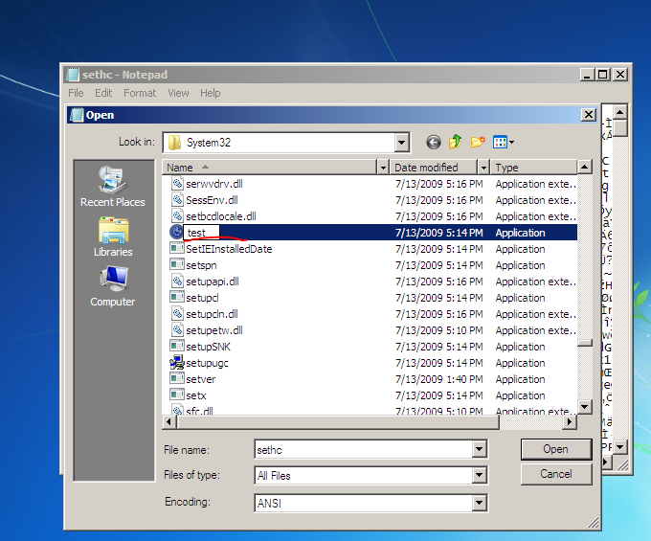The height and width of the screenshot is (541, 651).
Task: Expand the Encoding dropdown
Action: [x=479, y=502]
